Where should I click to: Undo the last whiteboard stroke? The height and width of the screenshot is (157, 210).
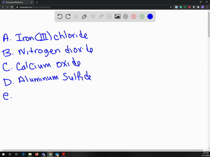point(60,17)
